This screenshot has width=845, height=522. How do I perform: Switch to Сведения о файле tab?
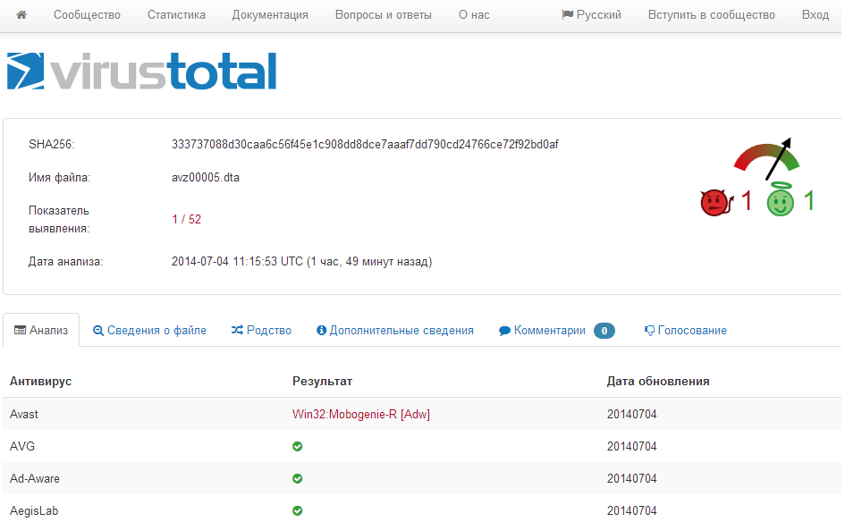point(149,330)
